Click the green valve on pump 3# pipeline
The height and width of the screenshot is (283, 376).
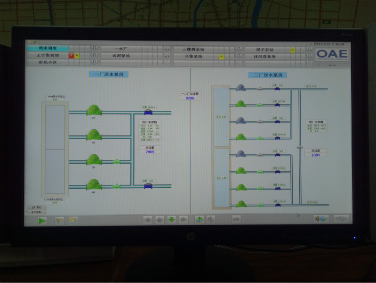coord(116,161)
